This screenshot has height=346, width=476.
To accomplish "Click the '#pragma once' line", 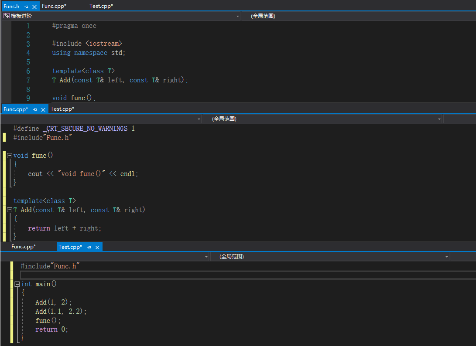I will 74,26.
